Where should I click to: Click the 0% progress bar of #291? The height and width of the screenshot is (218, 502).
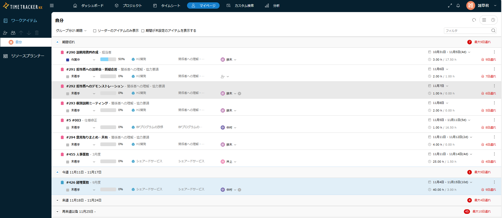(x=108, y=76)
